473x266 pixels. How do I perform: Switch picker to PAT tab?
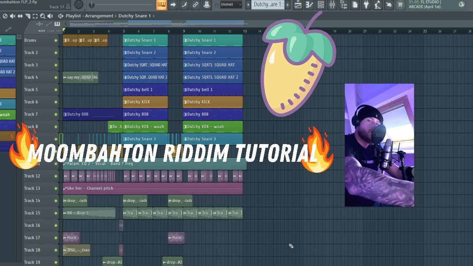click(x=58, y=31)
